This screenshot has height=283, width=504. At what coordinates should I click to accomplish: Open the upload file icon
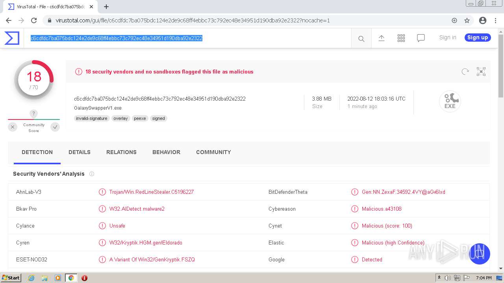381,38
